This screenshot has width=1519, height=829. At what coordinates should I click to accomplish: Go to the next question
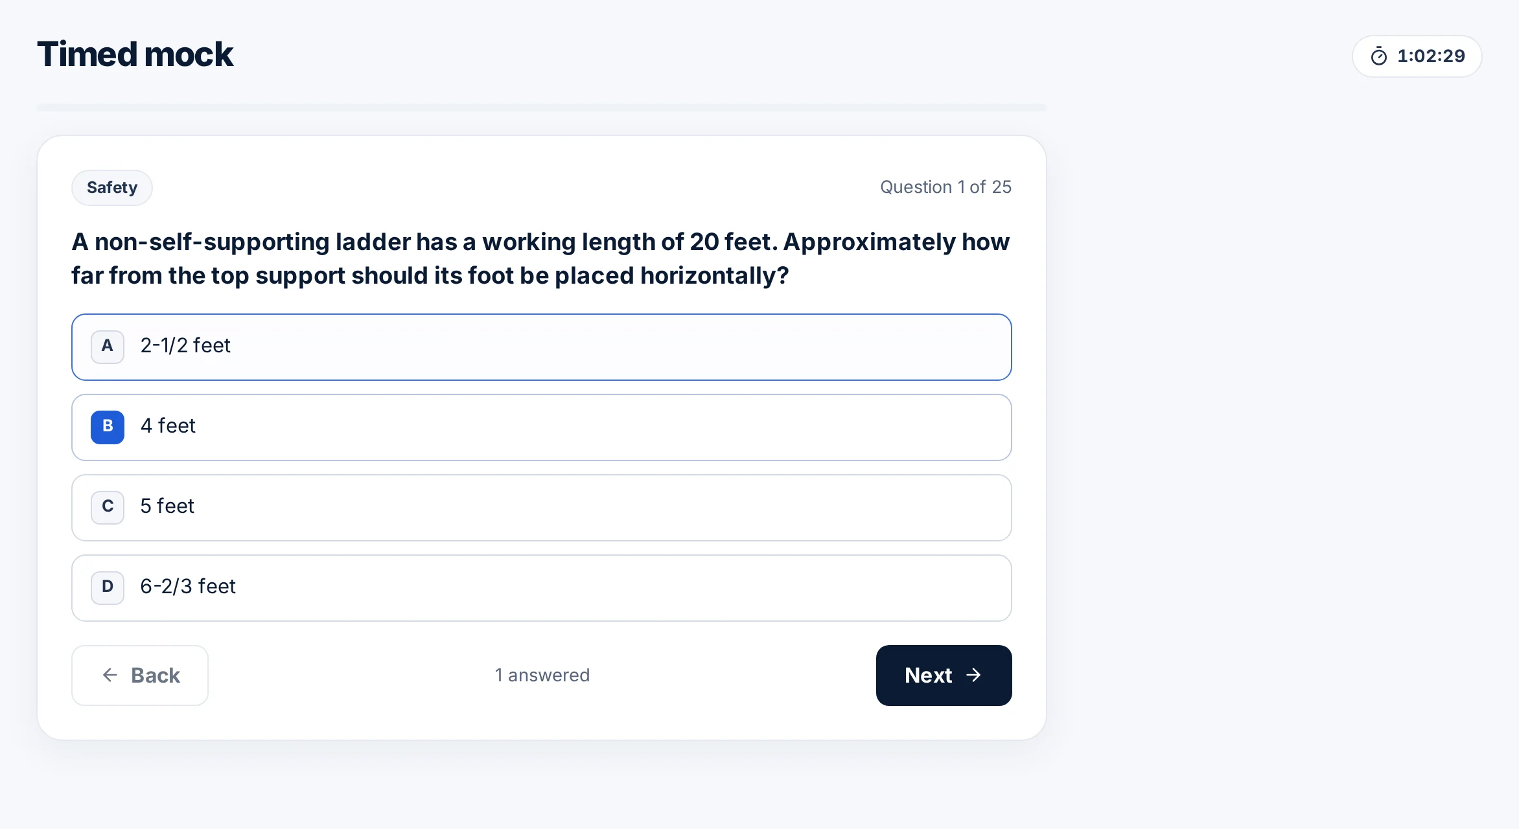point(944,675)
